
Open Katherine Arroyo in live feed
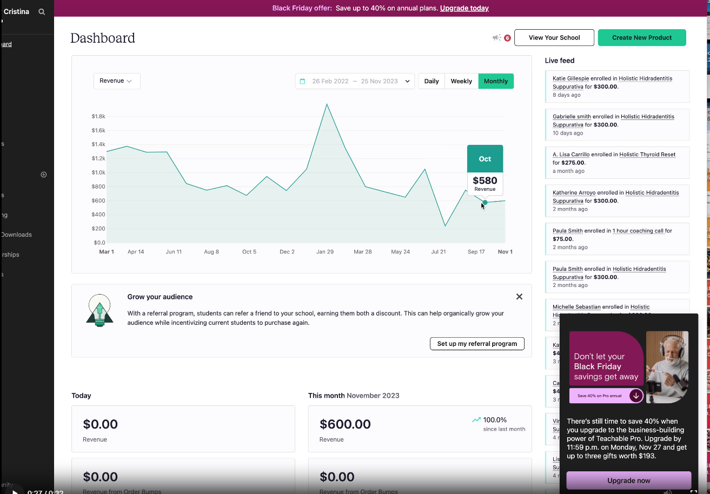point(574,193)
